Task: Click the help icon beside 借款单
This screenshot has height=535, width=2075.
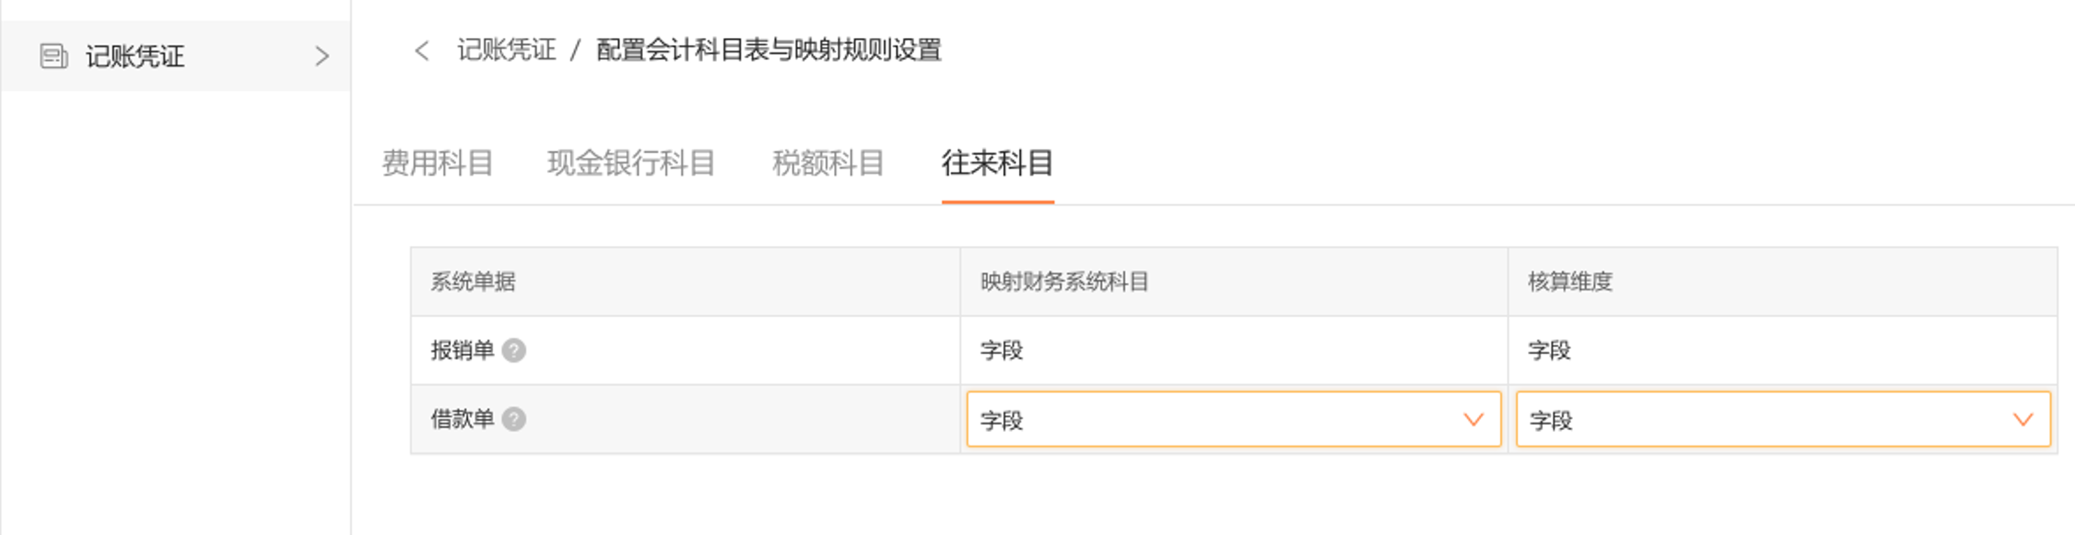Action: [513, 419]
